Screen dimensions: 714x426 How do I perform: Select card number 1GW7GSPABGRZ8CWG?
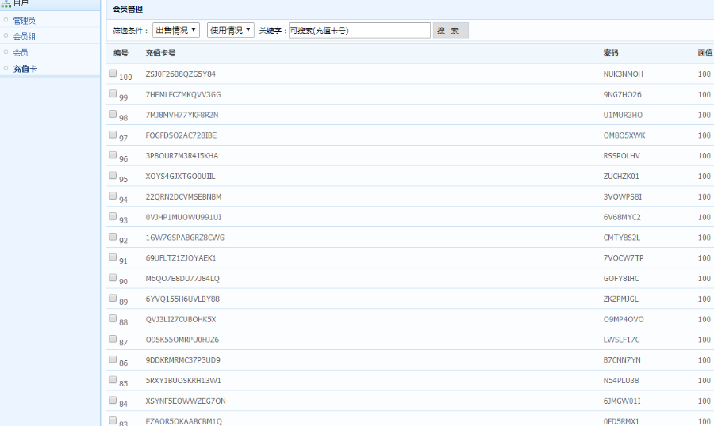click(x=185, y=238)
